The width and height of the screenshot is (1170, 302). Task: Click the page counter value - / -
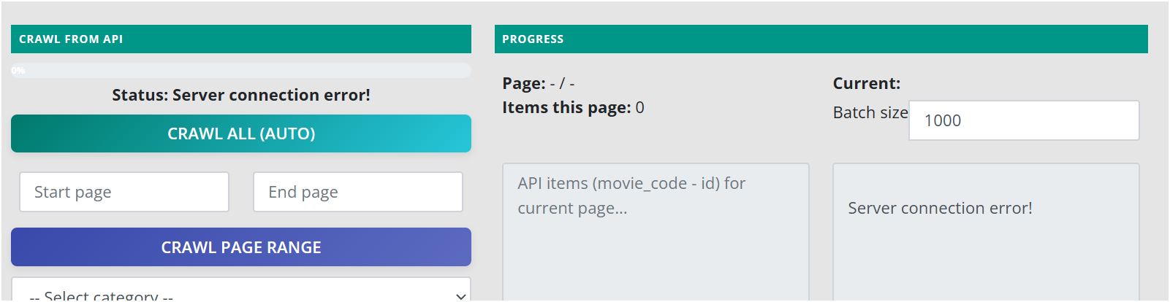(x=563, y=83)
